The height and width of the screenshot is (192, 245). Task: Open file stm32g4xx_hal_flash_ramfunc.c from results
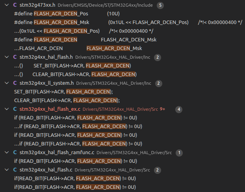tap(57, 152)
